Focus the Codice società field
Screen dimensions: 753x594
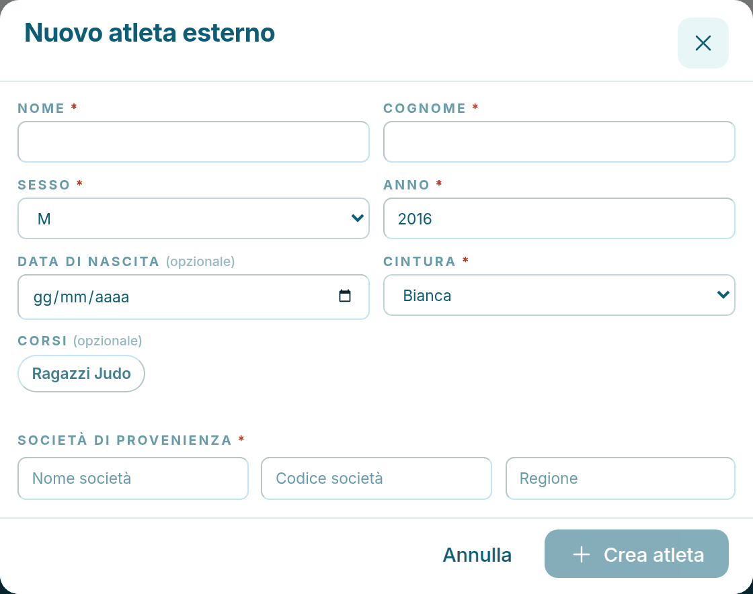[377, 478]
